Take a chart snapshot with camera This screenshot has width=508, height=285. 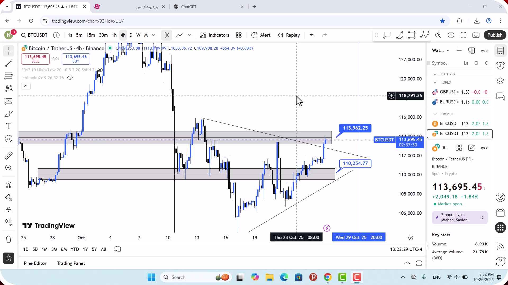[476, 35]
